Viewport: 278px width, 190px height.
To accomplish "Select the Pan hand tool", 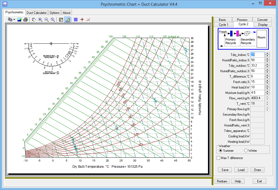I will (34, 20).
